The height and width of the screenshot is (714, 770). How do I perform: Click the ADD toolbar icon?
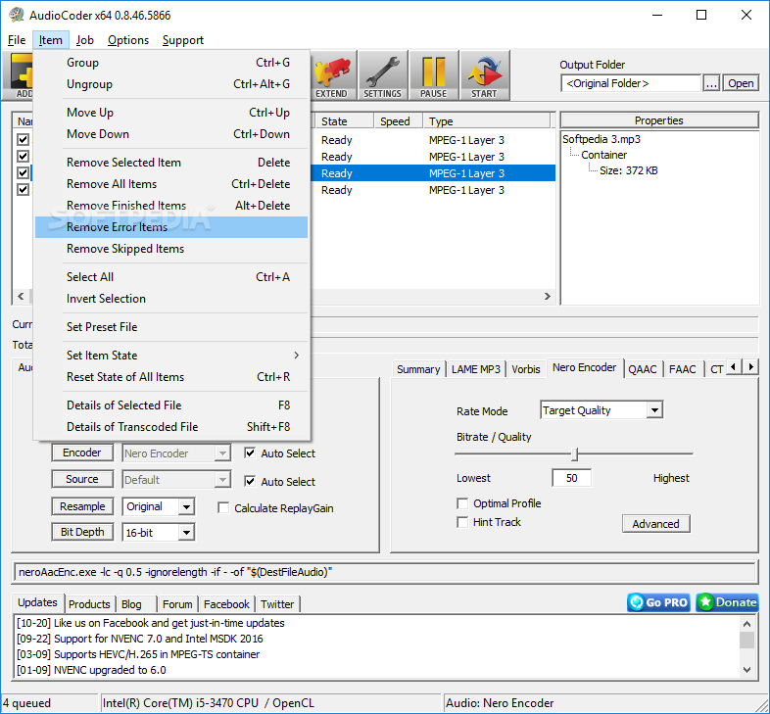(x=19, y=75)
